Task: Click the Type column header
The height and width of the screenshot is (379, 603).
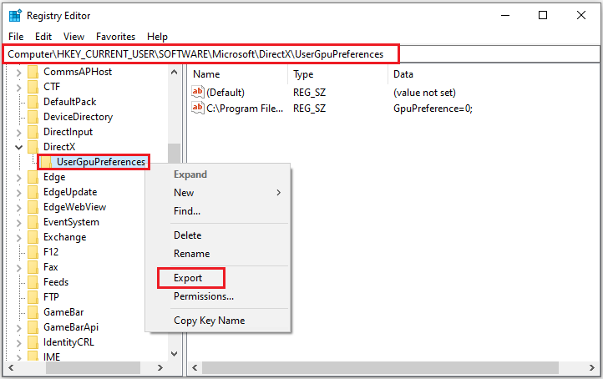Action: [x=338, y=74]
